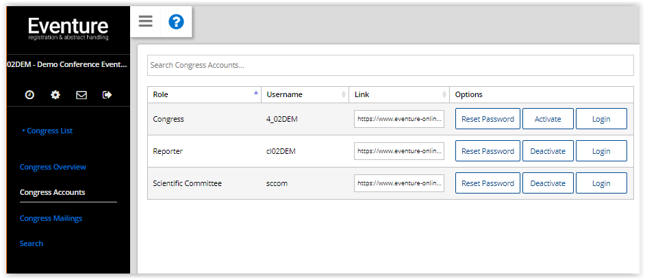Reset Password for Reporter account
Image resolution: width=645 pixels, height=279 pixels.
[488, 151]
